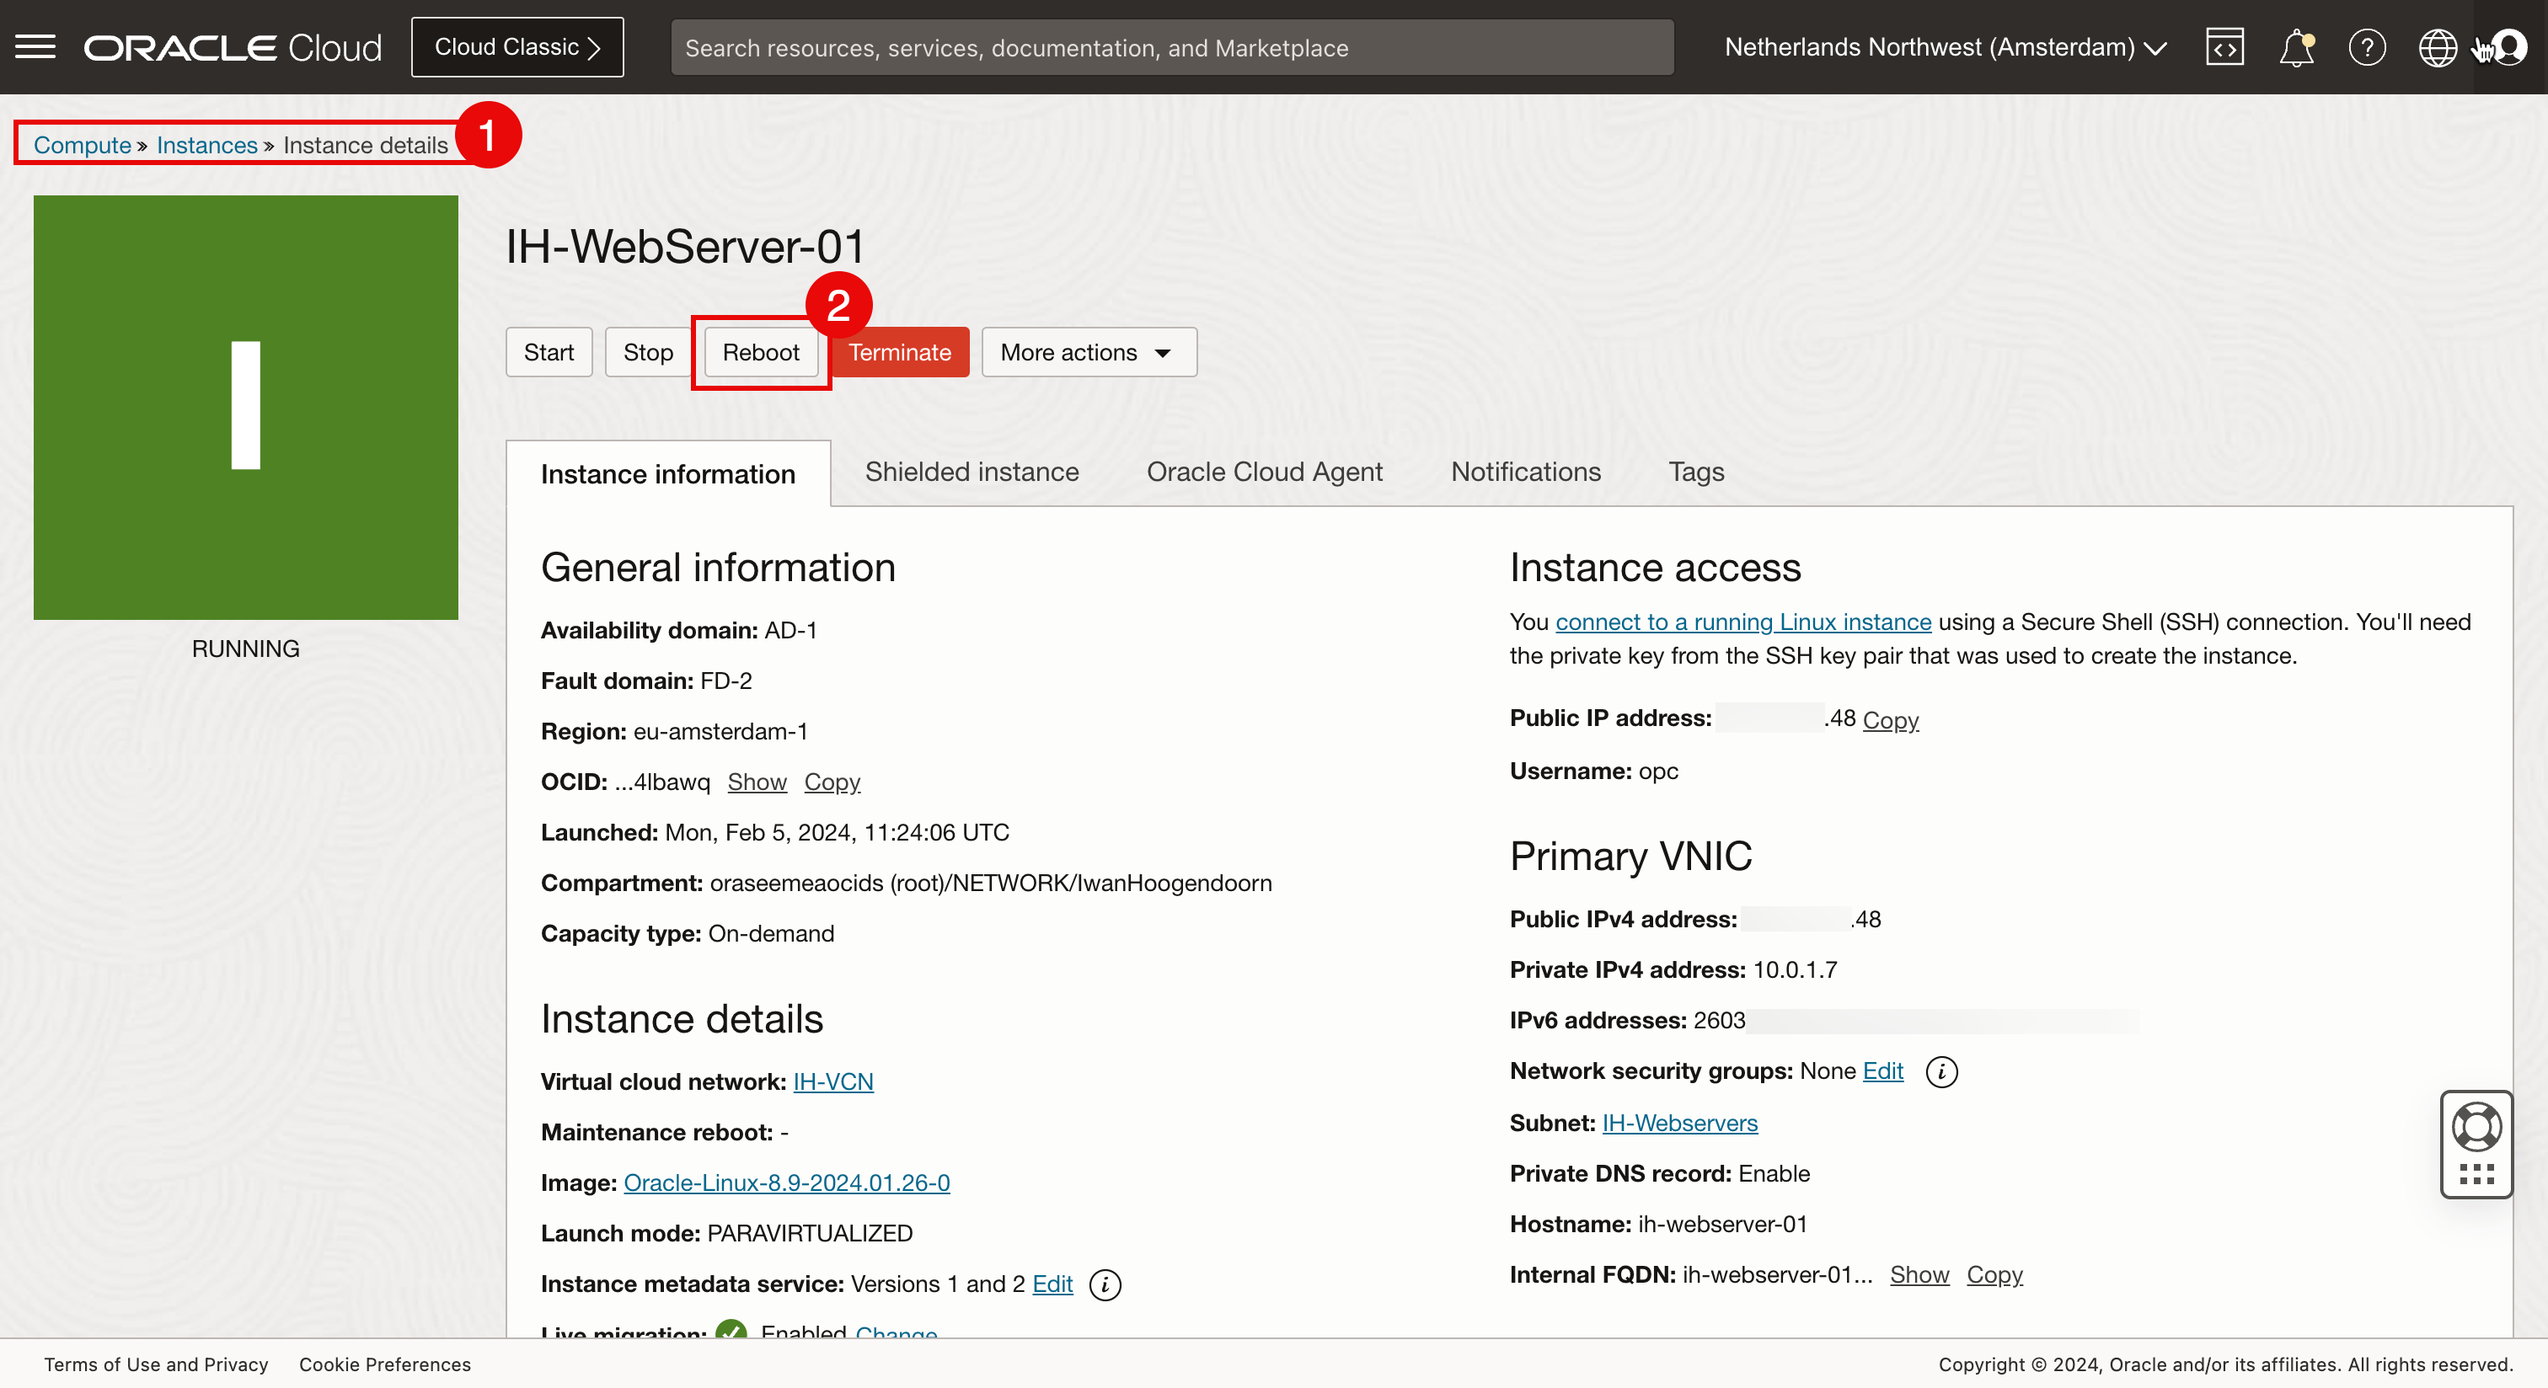Image resolution: width=2548 pixels, height=1388 pixels.
Task: Click the life ring support widget
Action: [2476, 1127]
